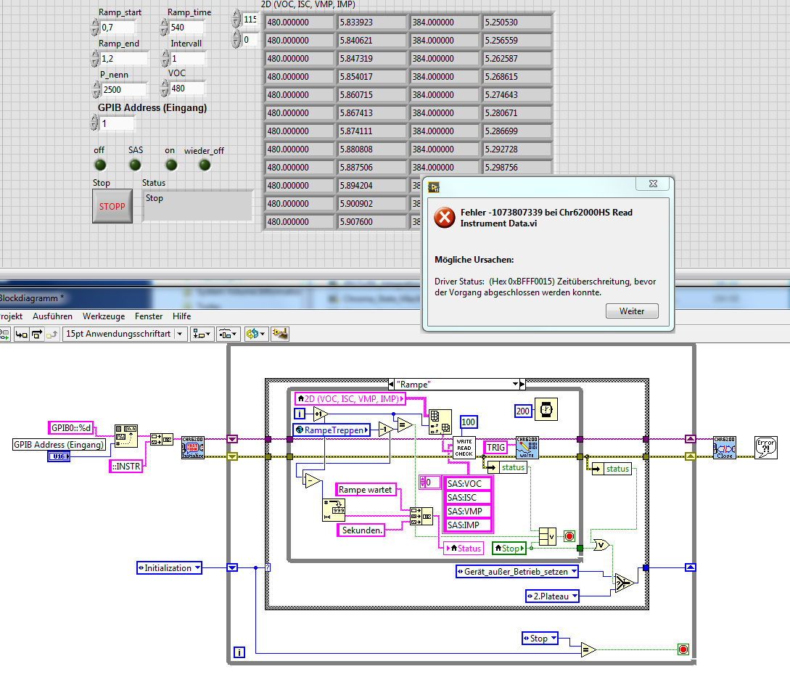Screen dimensions: 790x677
Task: Open the Stop enum constant dropdown
Action: click(540, 639)
